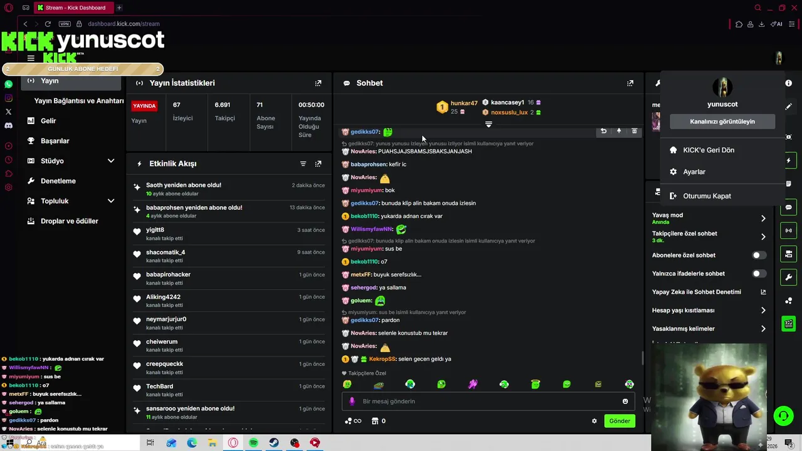Click the dashboard.kick.com address bar
The width and height of the screenshot is (802, 451).
click(123, 24)
